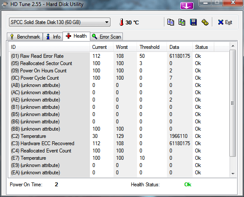The image size is (244, 197).
Task: Select the (AC) unknown attribute row
Action: coord(119,93)
